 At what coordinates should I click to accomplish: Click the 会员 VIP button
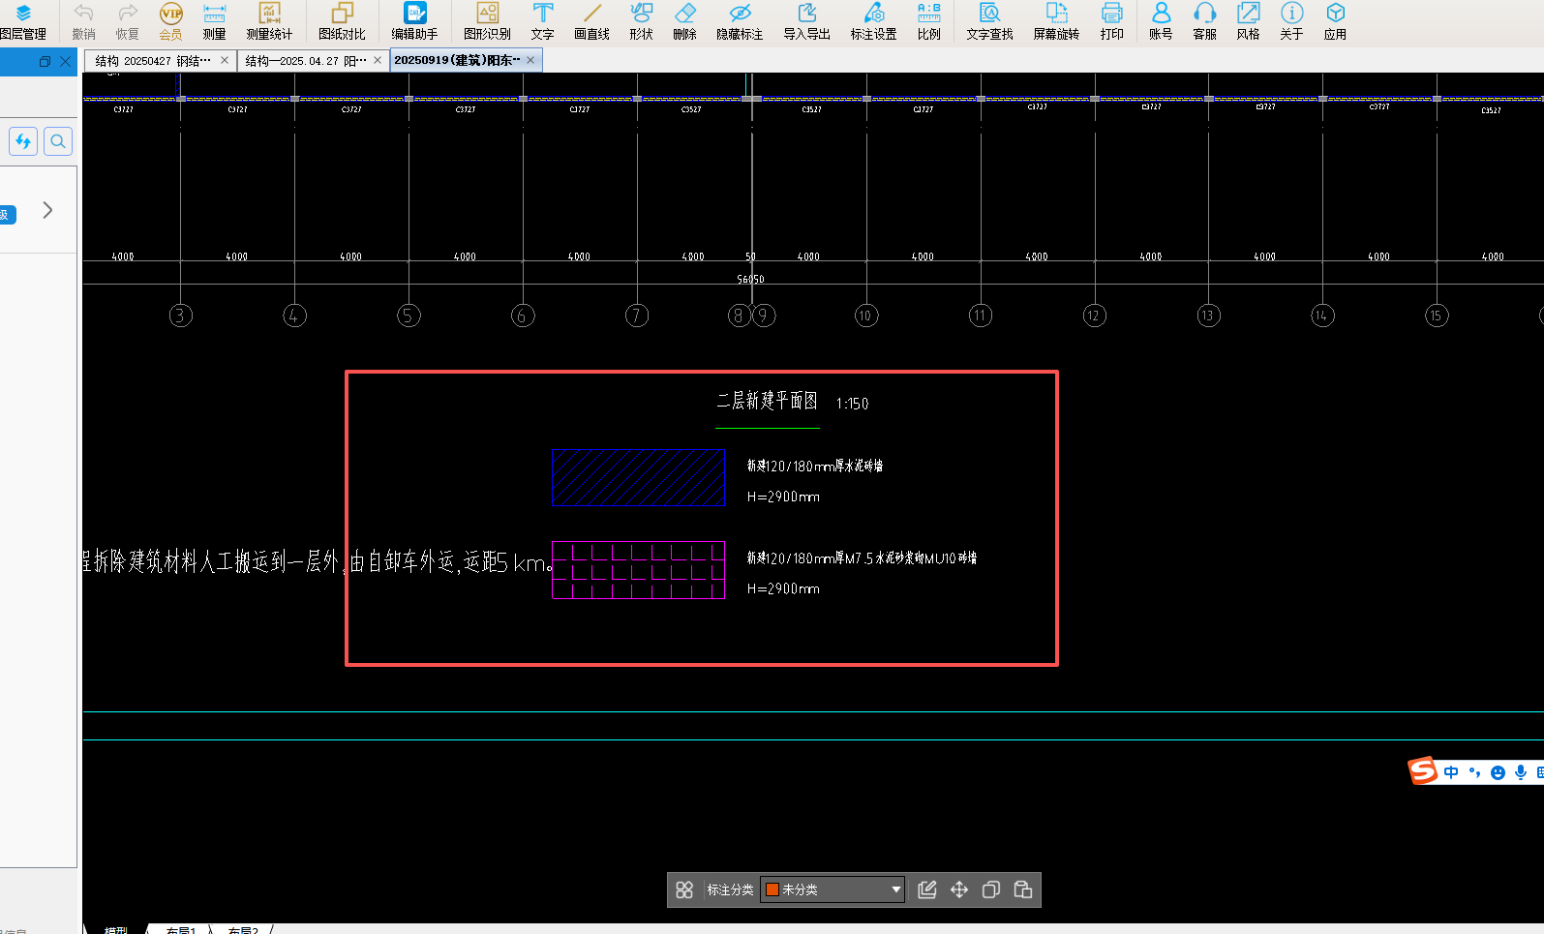click(x=170, y=21)
